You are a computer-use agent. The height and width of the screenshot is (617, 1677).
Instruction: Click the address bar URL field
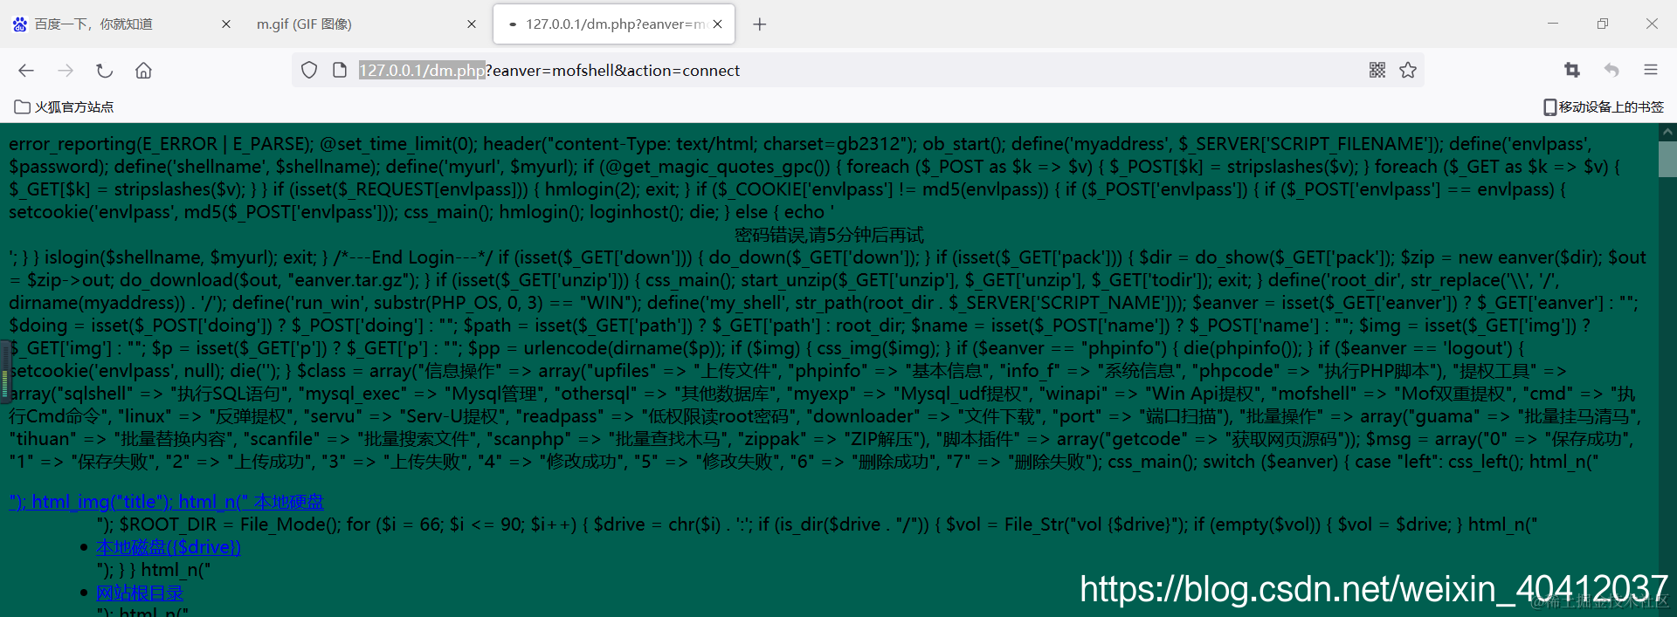point(856,70)
